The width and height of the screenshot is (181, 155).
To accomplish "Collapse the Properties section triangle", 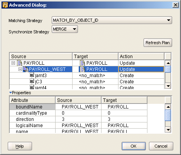I will pyautogui.click(x=10, y=93).
